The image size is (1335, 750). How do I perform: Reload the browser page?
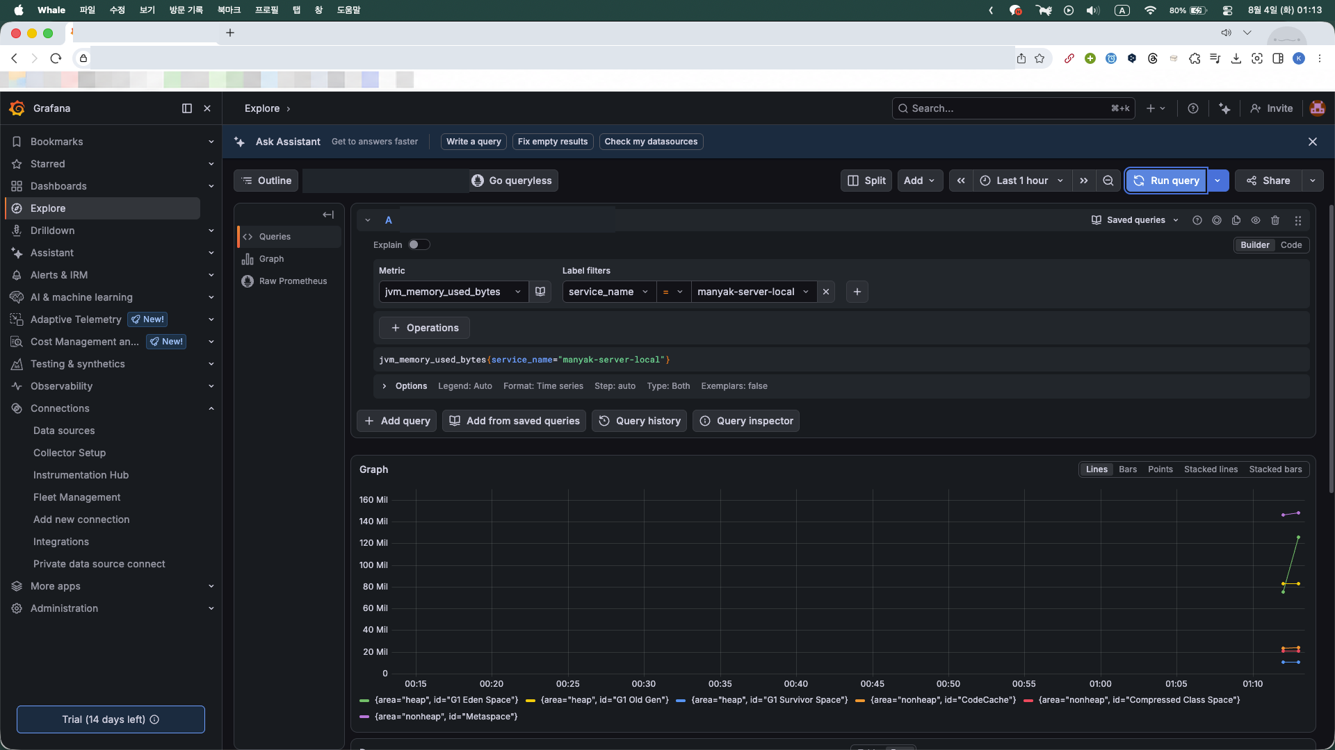click(x=56, y=58)
